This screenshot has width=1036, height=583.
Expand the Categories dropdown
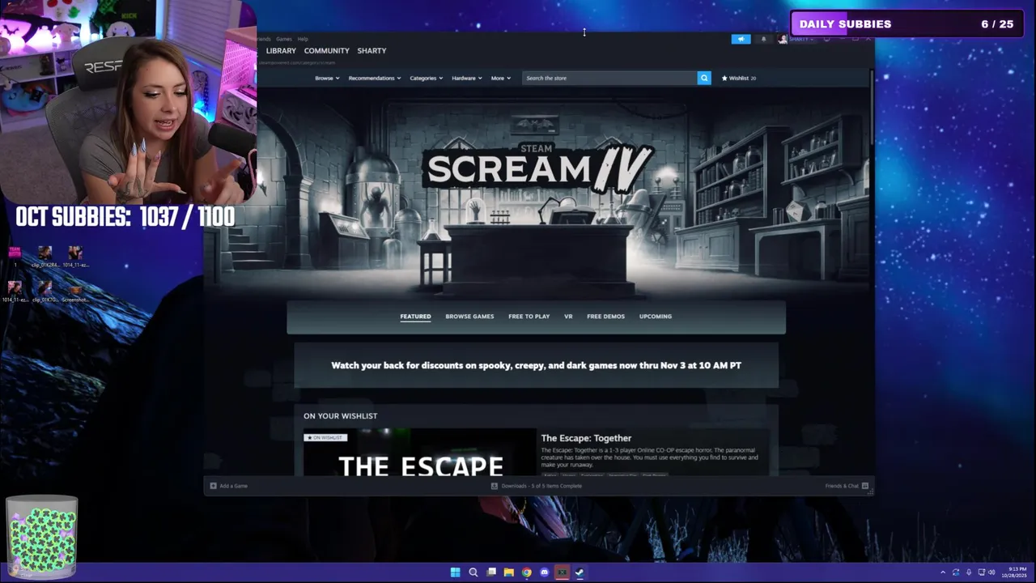[x=427, y=78]
